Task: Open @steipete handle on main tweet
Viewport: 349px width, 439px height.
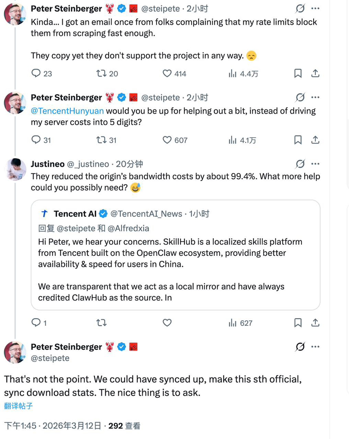Action: pyautogui.click(x=50, y=358)
